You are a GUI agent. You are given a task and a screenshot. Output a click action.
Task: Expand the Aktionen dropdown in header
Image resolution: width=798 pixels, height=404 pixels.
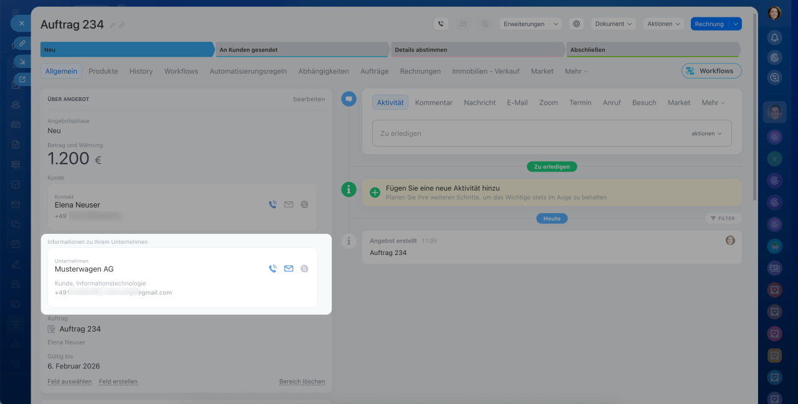(663, 24)
